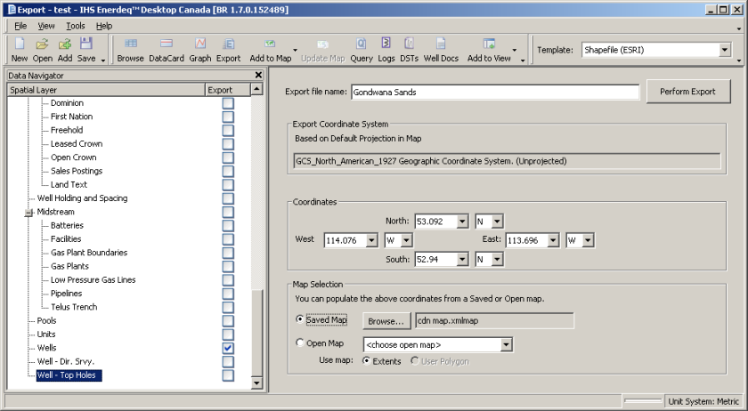Click the Browse... button for saved map

pos(386,320)
